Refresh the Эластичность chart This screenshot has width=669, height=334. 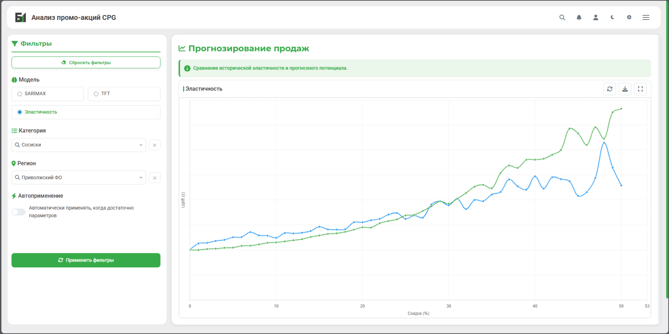[610, 89]
